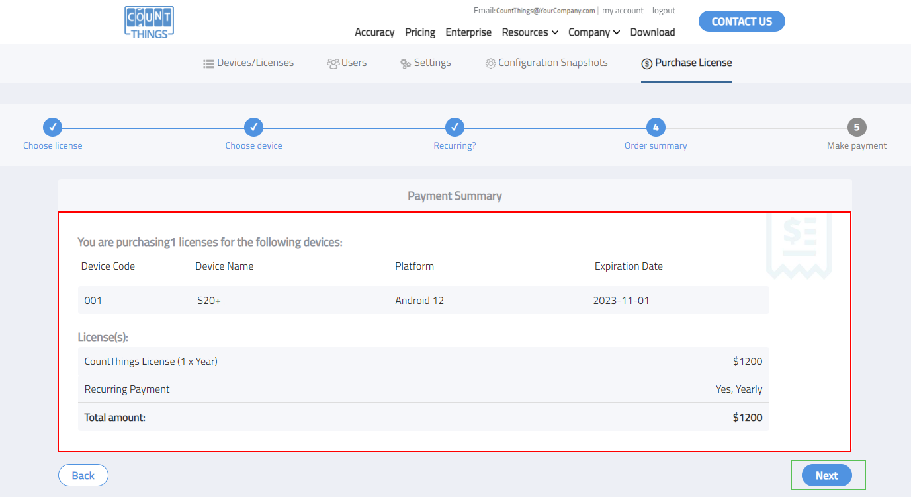Viewport: 911px width, 497px height.
Task: Click the Configuration Snapshots gear icon
Action: tap(490, 63)
